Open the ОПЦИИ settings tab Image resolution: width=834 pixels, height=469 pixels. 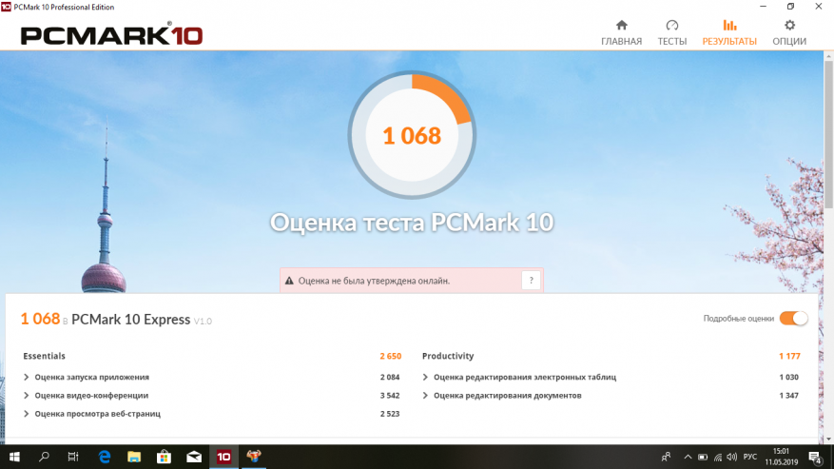point(789,33)
